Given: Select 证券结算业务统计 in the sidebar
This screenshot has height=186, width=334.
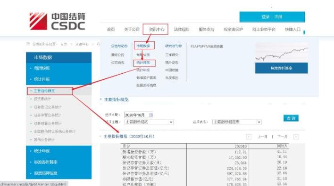Looking at the screenshot, I should coord(48,123).
